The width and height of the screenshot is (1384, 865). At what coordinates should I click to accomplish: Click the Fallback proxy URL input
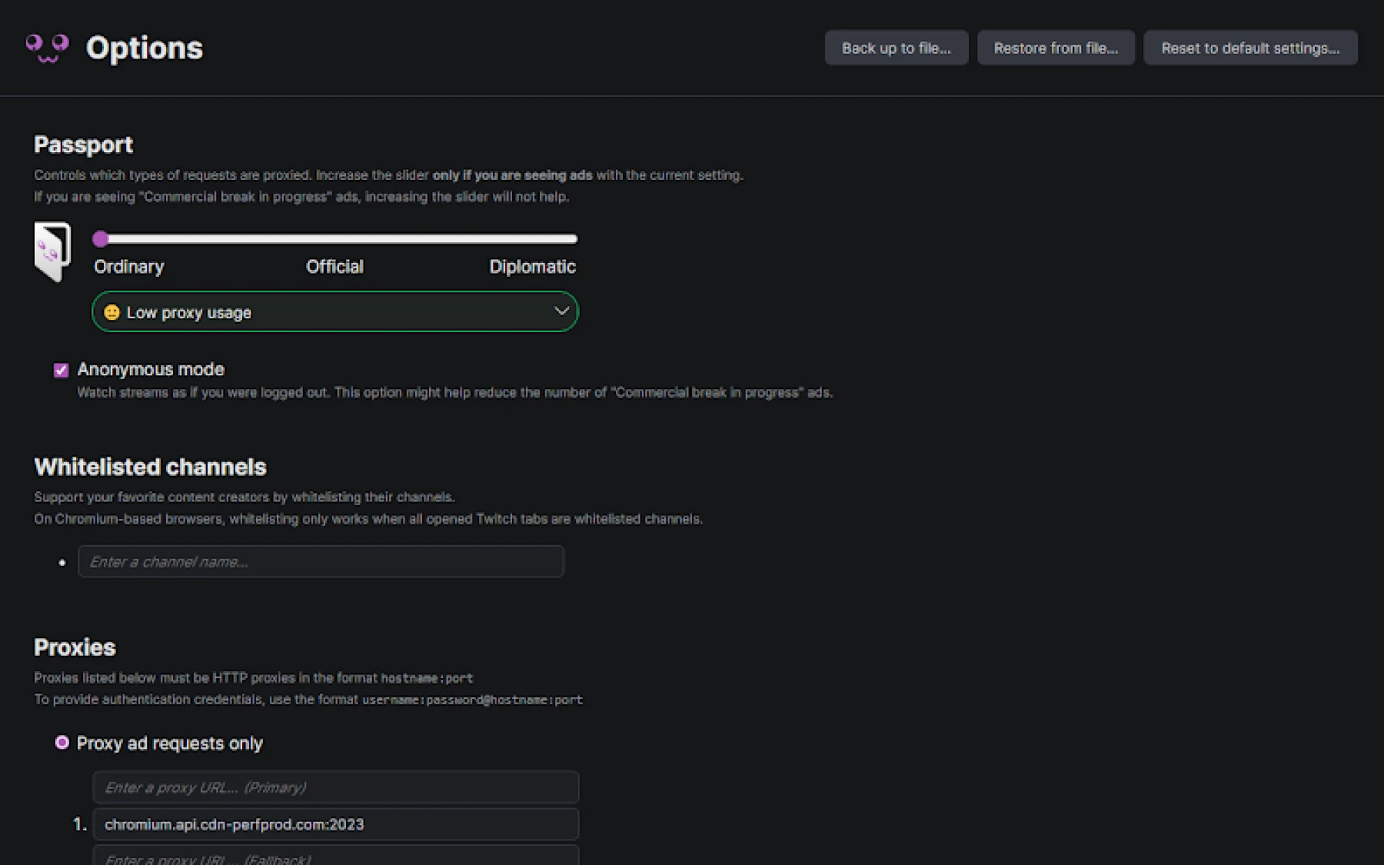[335, 857]
